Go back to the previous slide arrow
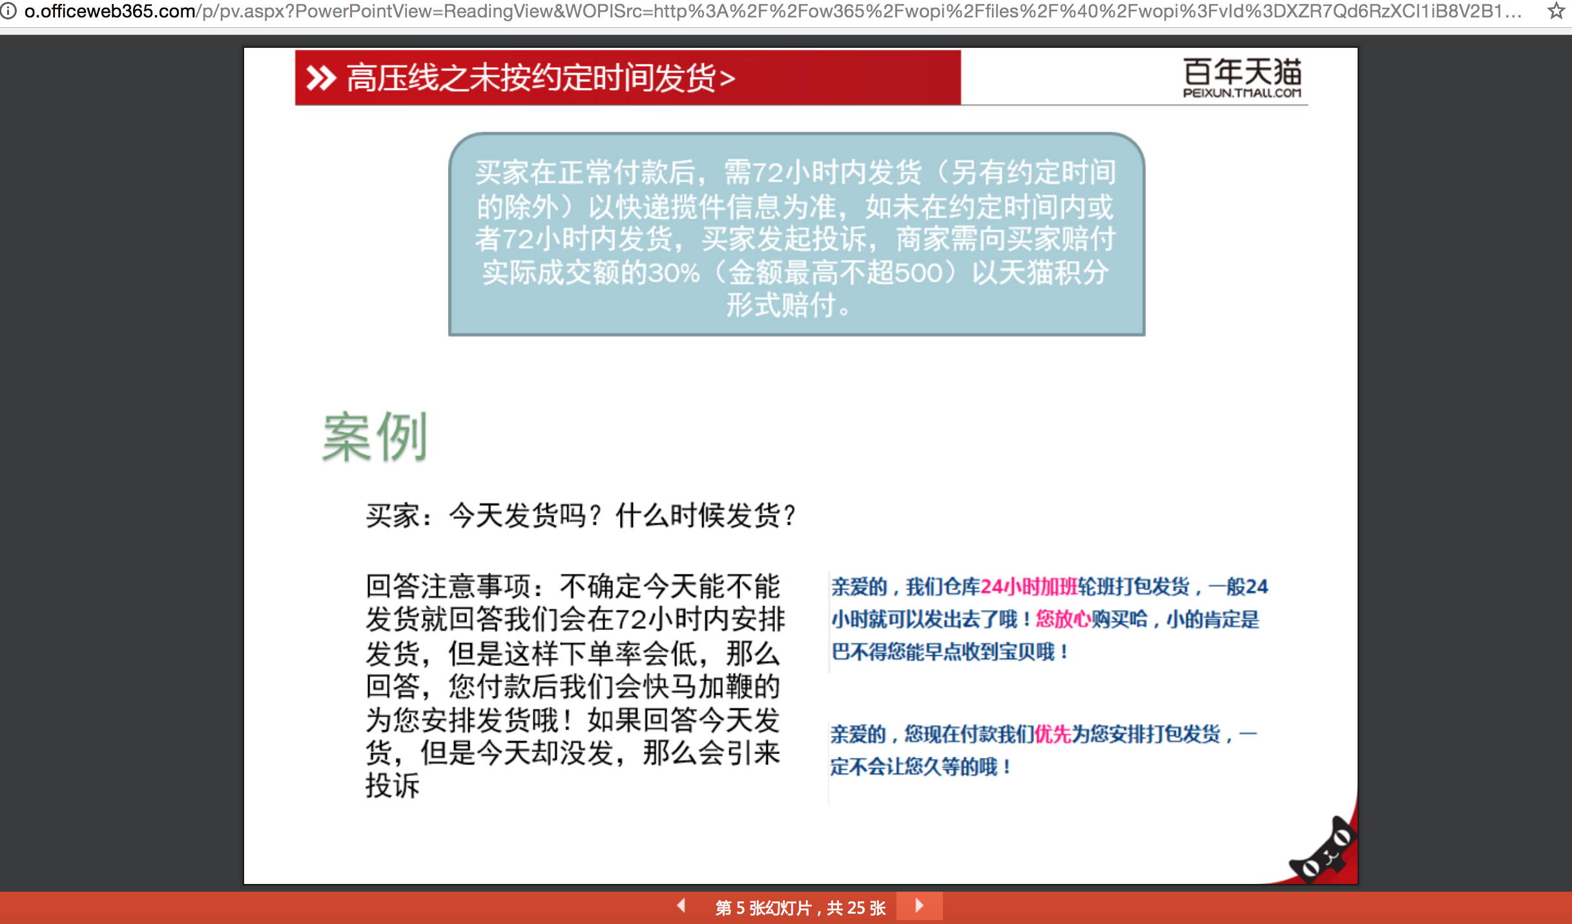Screen dimensions: 1572x924 681,906
